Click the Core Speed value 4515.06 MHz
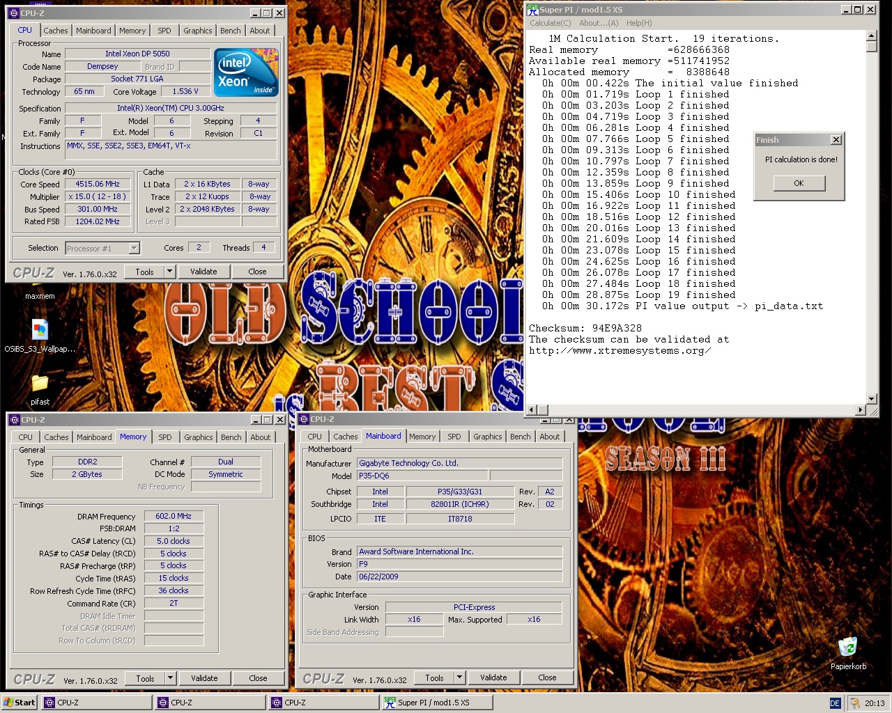Image resolution: width=892 pixels, height=713 pixels. click(x=98, y=185)
